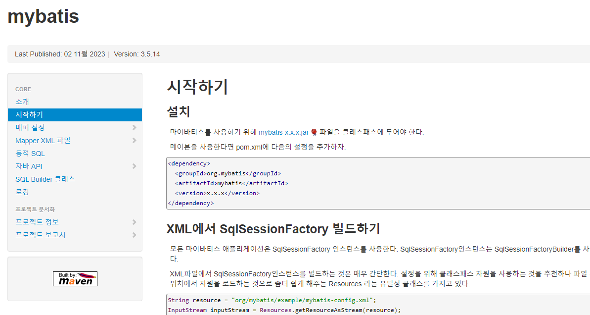Image resolution: width=590 pixels, height=315 pixels.
Task: Open the 동적 SQL sidebar link
Action: tap(30, 154)
